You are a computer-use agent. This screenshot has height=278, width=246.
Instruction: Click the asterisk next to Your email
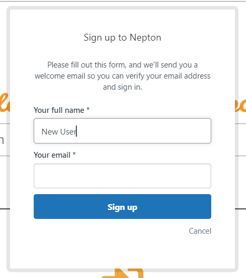(x=74, y=154)
